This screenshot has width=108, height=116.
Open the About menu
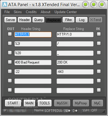click(46, 12)
